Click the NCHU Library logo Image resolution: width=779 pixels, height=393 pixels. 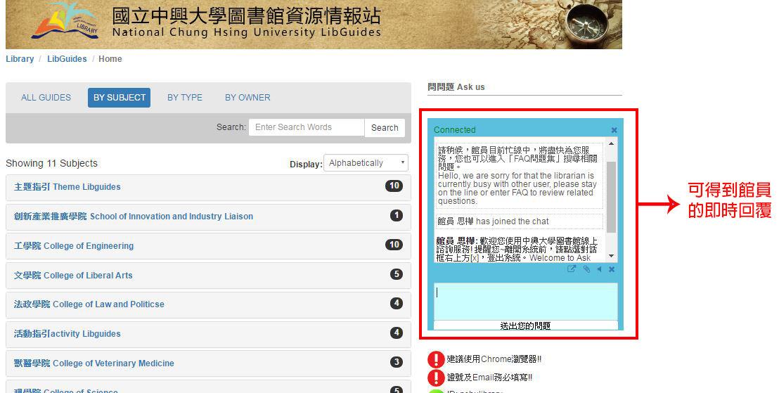[x=65, y=21]
